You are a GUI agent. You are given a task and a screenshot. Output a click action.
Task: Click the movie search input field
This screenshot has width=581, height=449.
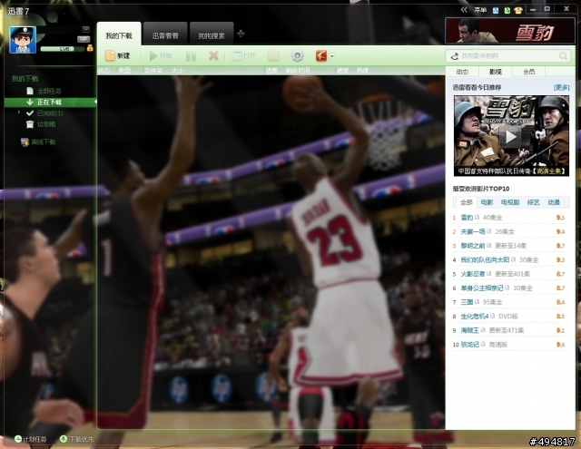[x=508, y=56]
